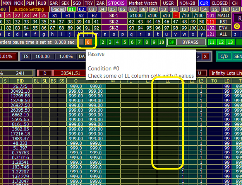This screenshot has width=242, height=185.
Task: Switch to the NON-28 tab
Action: click(x=187, y=3)
